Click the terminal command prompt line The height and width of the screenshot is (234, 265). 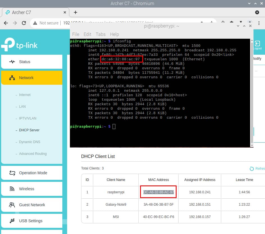(93, 126)
